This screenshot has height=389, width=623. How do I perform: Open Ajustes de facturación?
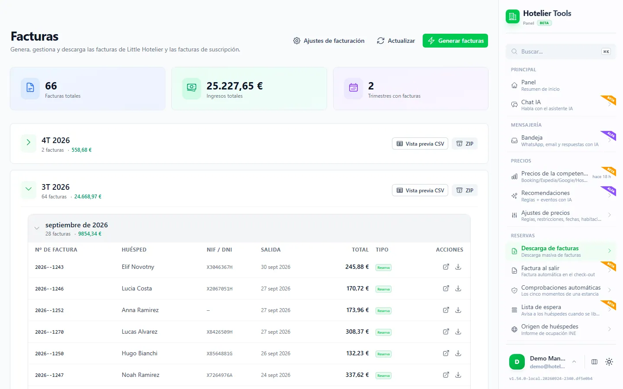pyautogui.click(x=329, y=41)
